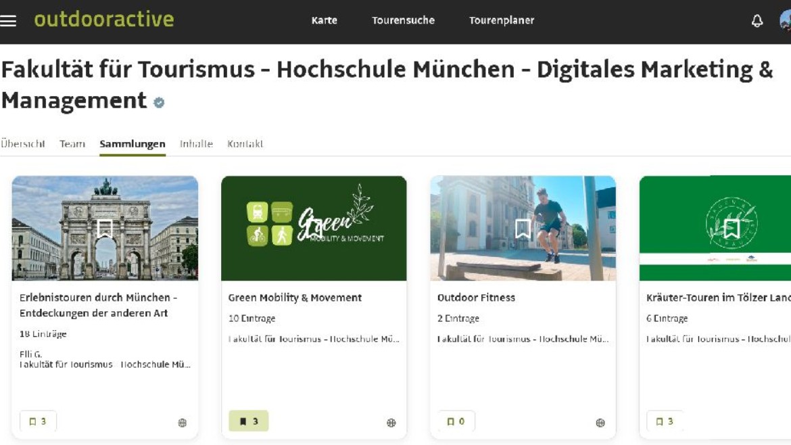This screenshot has width=791, height=445.
Task: Open the Erlebnistouren durch München thumbnail
Action: tap(105, 228)
